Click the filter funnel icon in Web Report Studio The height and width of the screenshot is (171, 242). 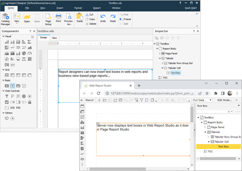pos(142,100)
